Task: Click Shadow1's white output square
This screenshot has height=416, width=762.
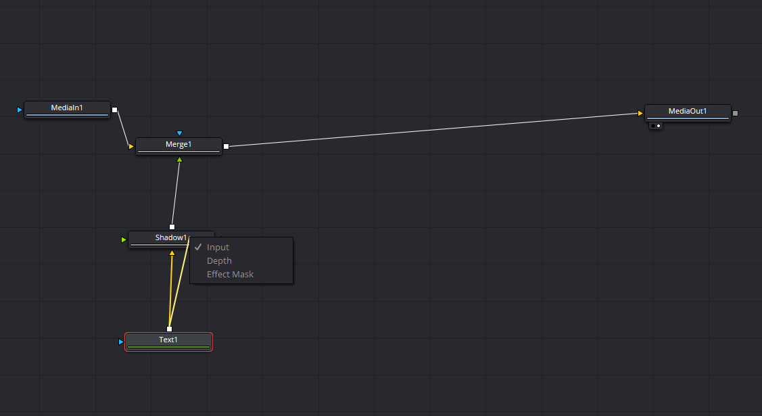Action: [x=172, y=227]
